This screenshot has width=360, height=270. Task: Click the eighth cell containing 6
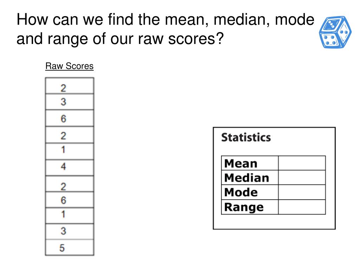(x=70, y=200)
